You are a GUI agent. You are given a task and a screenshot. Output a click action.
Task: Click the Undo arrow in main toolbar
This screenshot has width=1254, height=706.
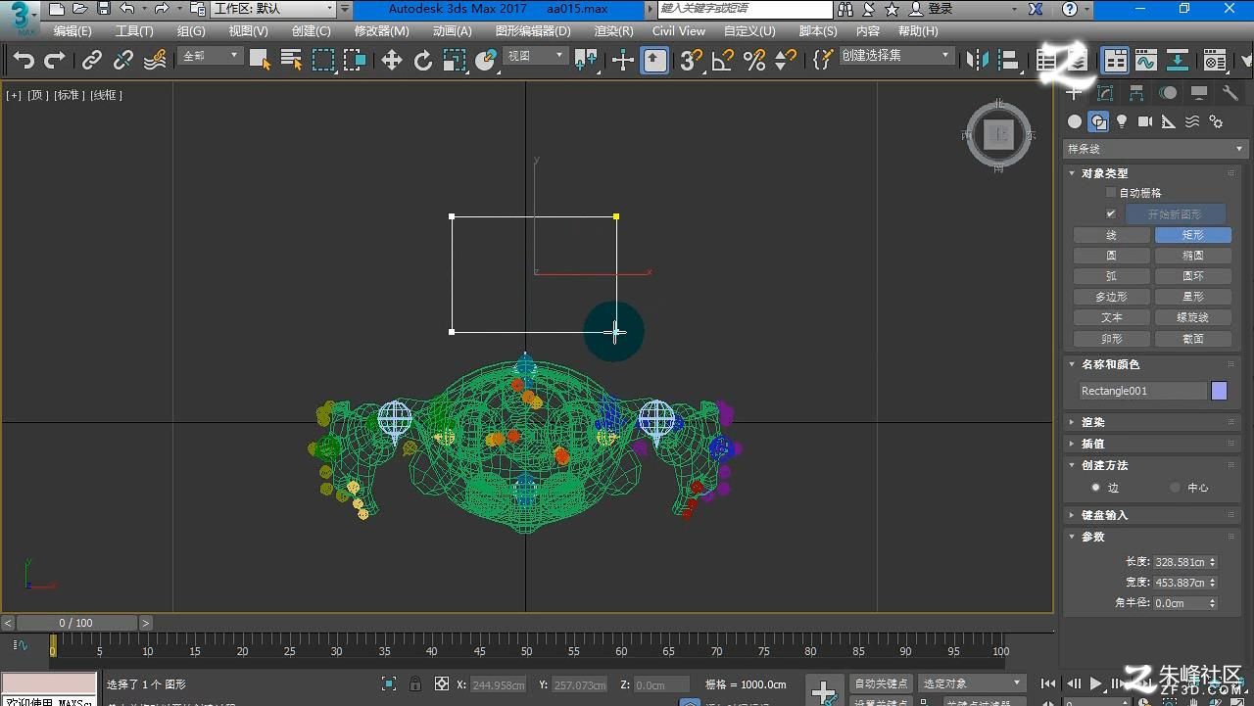(x=24, y=61)
